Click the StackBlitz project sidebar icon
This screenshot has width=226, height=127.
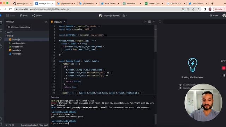pyautogui.click(x=1, y=23)
